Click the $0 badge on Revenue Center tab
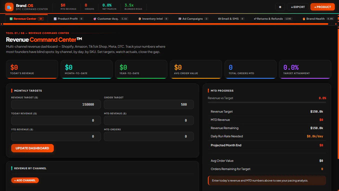The image size is (339, 191). (x=41, y=19)
